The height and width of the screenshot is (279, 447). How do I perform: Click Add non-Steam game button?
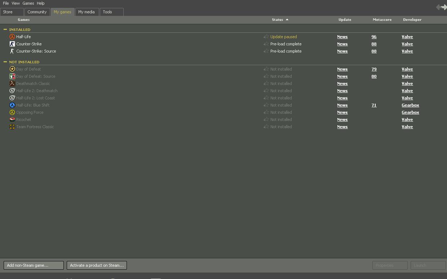(34, 265)
